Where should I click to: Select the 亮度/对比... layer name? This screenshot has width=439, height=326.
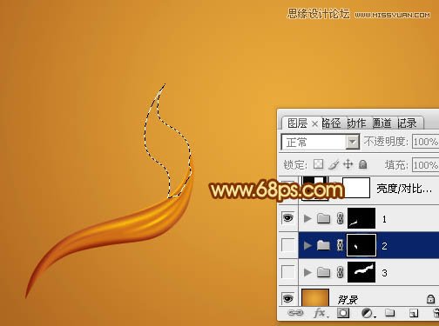tap(404, 189)
